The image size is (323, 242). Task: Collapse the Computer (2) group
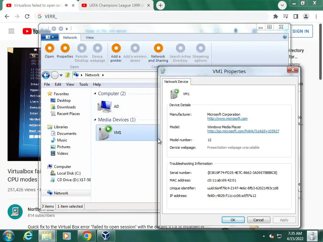click(95, 93)
